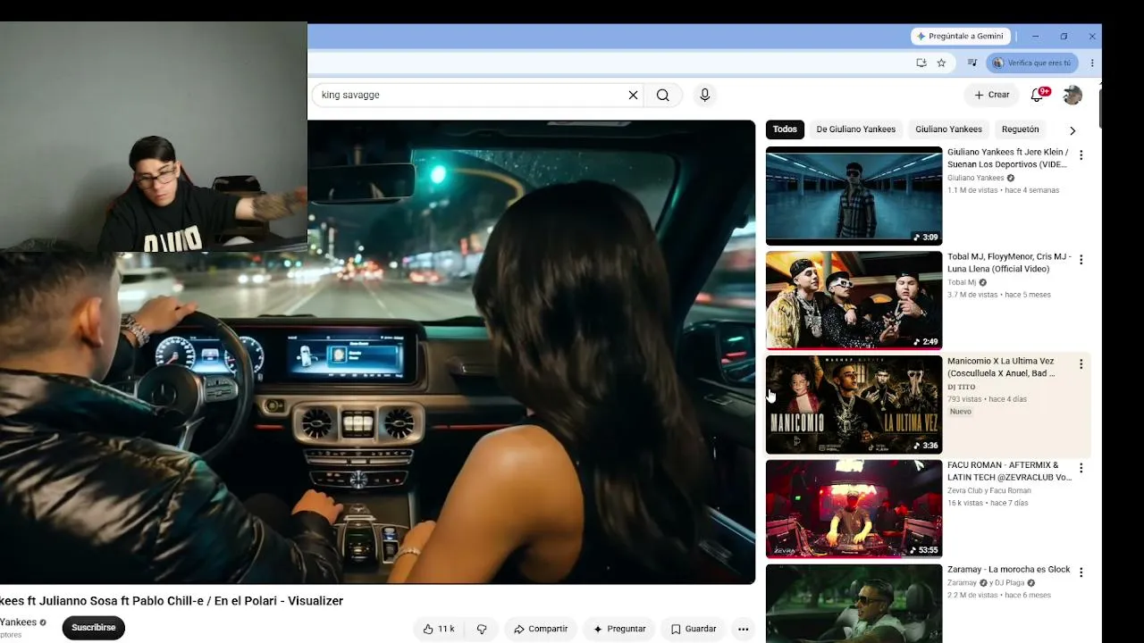
Task: Start voice search with the microphone icon
Action: pos(705,95)
